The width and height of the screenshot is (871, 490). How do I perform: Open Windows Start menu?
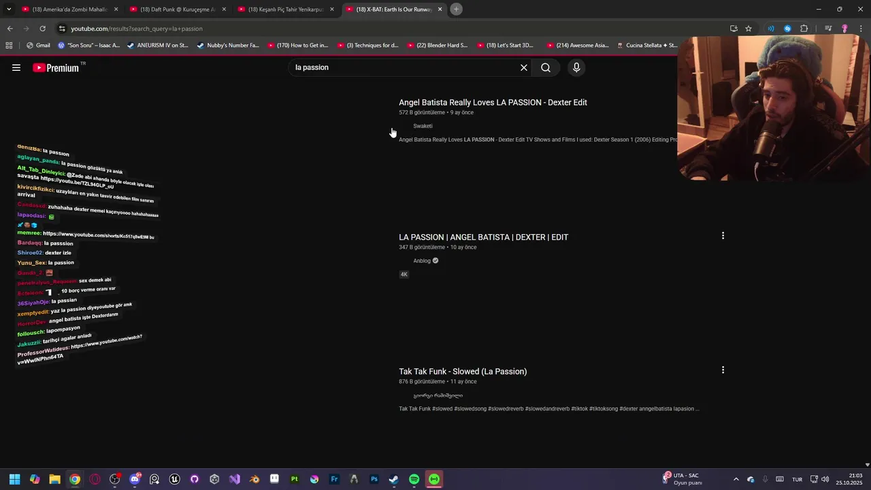(x=15, y=479)
